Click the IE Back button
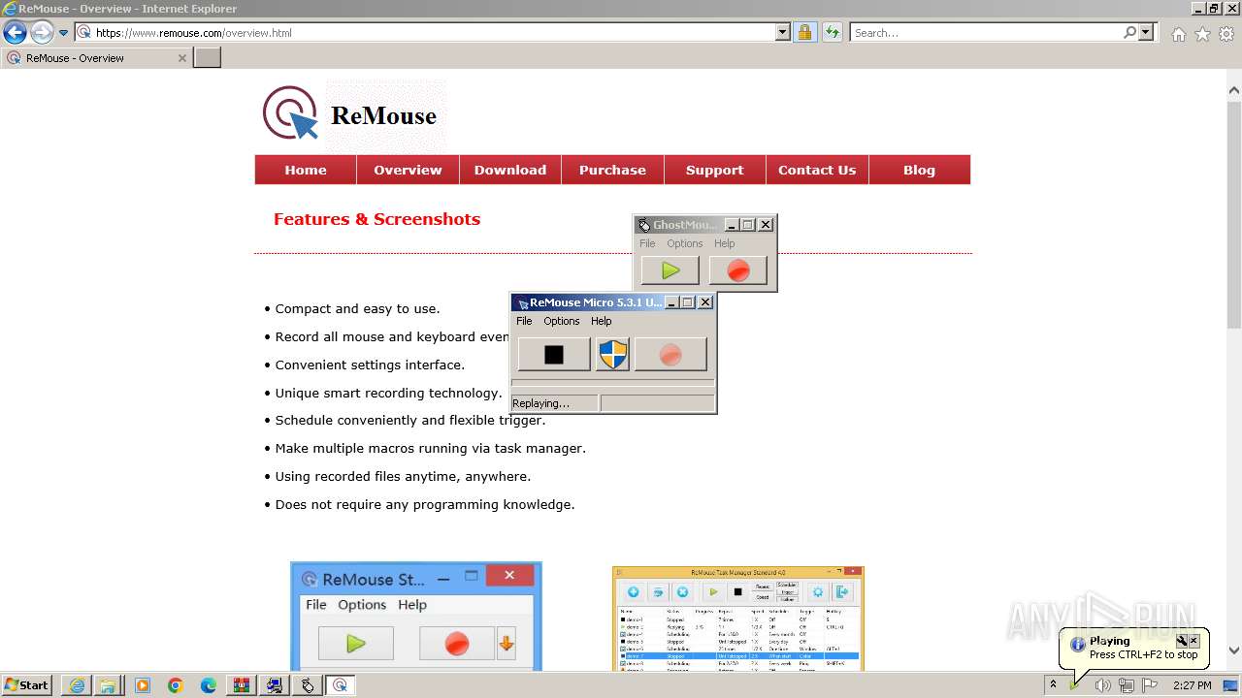The image size is (1242, 698). point(15,33)
